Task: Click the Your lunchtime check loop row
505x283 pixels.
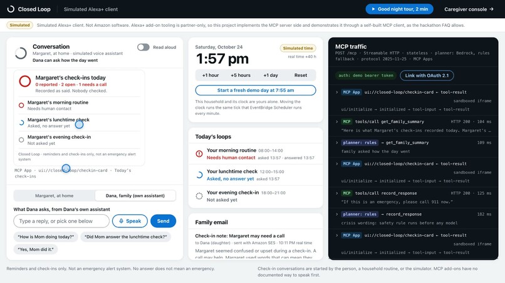Action: [256, 175]
